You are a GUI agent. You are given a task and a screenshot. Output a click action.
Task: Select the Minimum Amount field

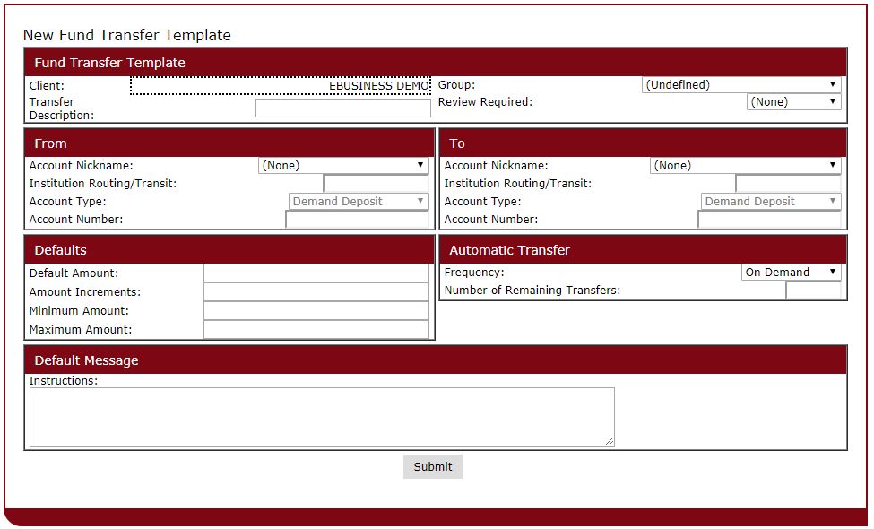316,310
